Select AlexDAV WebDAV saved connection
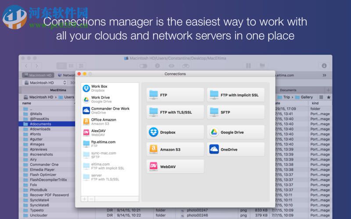The width and height of the screenshot is (351, 219). coord(110,133)
